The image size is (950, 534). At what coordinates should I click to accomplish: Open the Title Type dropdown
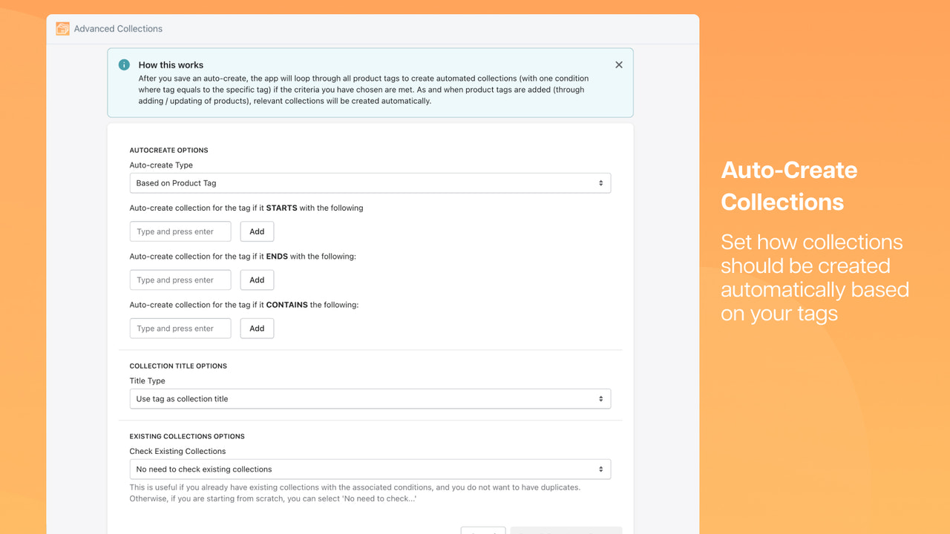pyautogui.click(x=370, y=398)
